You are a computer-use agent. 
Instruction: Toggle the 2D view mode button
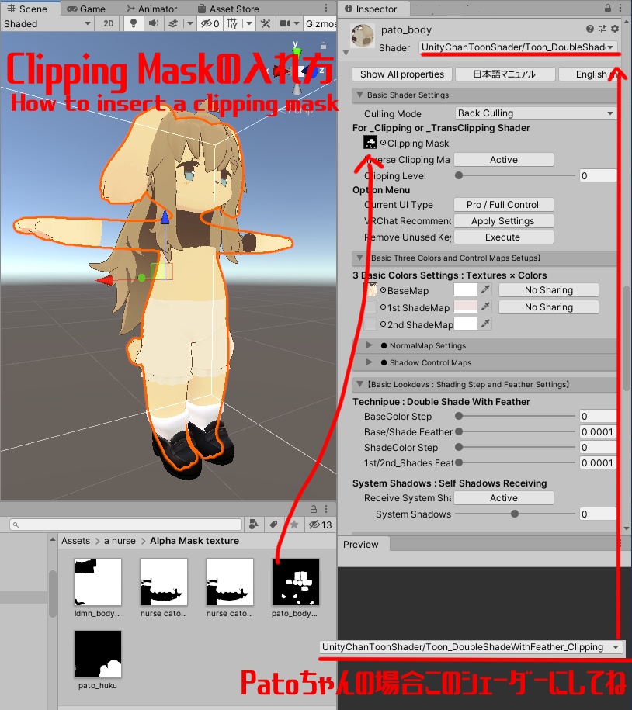(x=109, y=23)
